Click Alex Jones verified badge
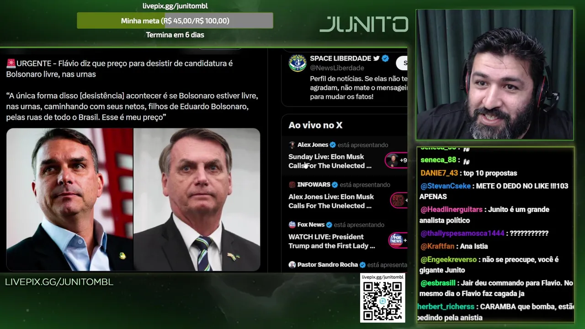The width and height of the screenshot is (585, 329). coord(333,145)
